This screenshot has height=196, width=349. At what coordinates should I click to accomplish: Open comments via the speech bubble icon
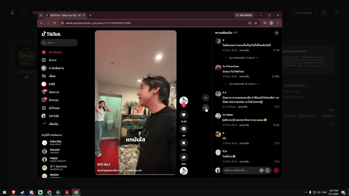183,129
